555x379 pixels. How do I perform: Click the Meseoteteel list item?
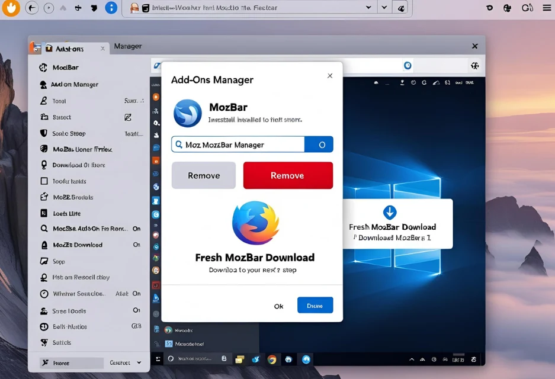[x=184, y=343]
